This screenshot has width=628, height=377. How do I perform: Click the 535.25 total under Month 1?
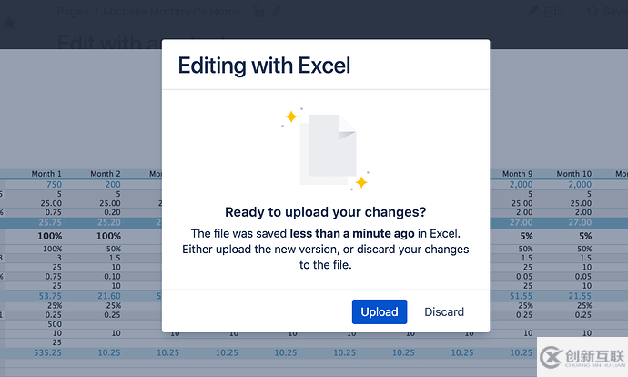click(47, 352)
